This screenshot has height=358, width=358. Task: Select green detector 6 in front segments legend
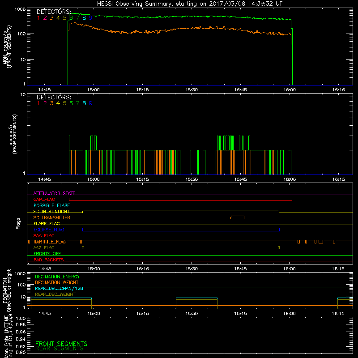point(71,18)
